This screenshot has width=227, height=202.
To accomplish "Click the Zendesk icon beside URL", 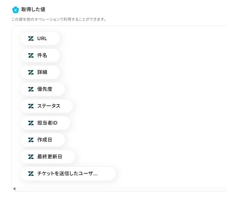I will tap(31, 39).
